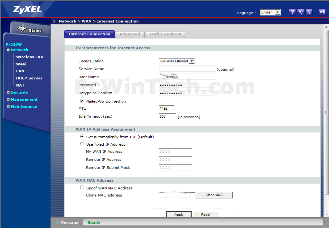The image size is (329, 228).
Task: Click the Ready status message
Action: click(94, 223)
